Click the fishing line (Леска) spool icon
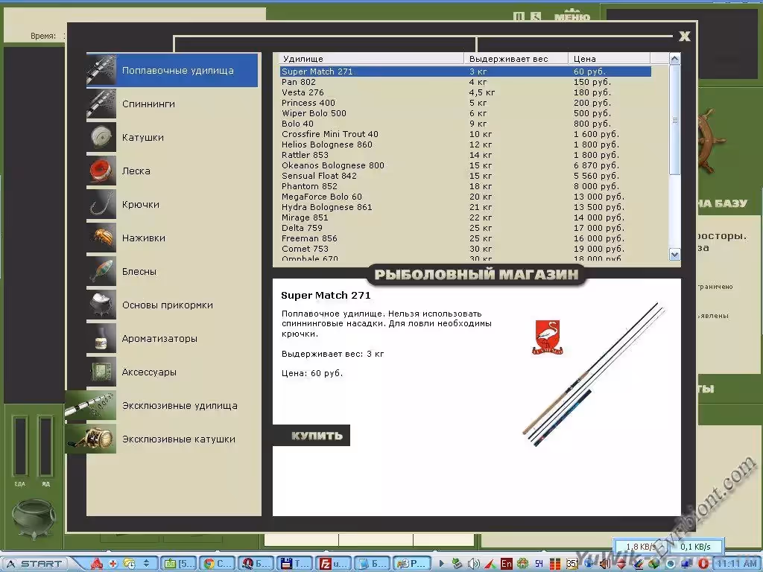Viewport: 763px width, 572px height. [101, 171]
